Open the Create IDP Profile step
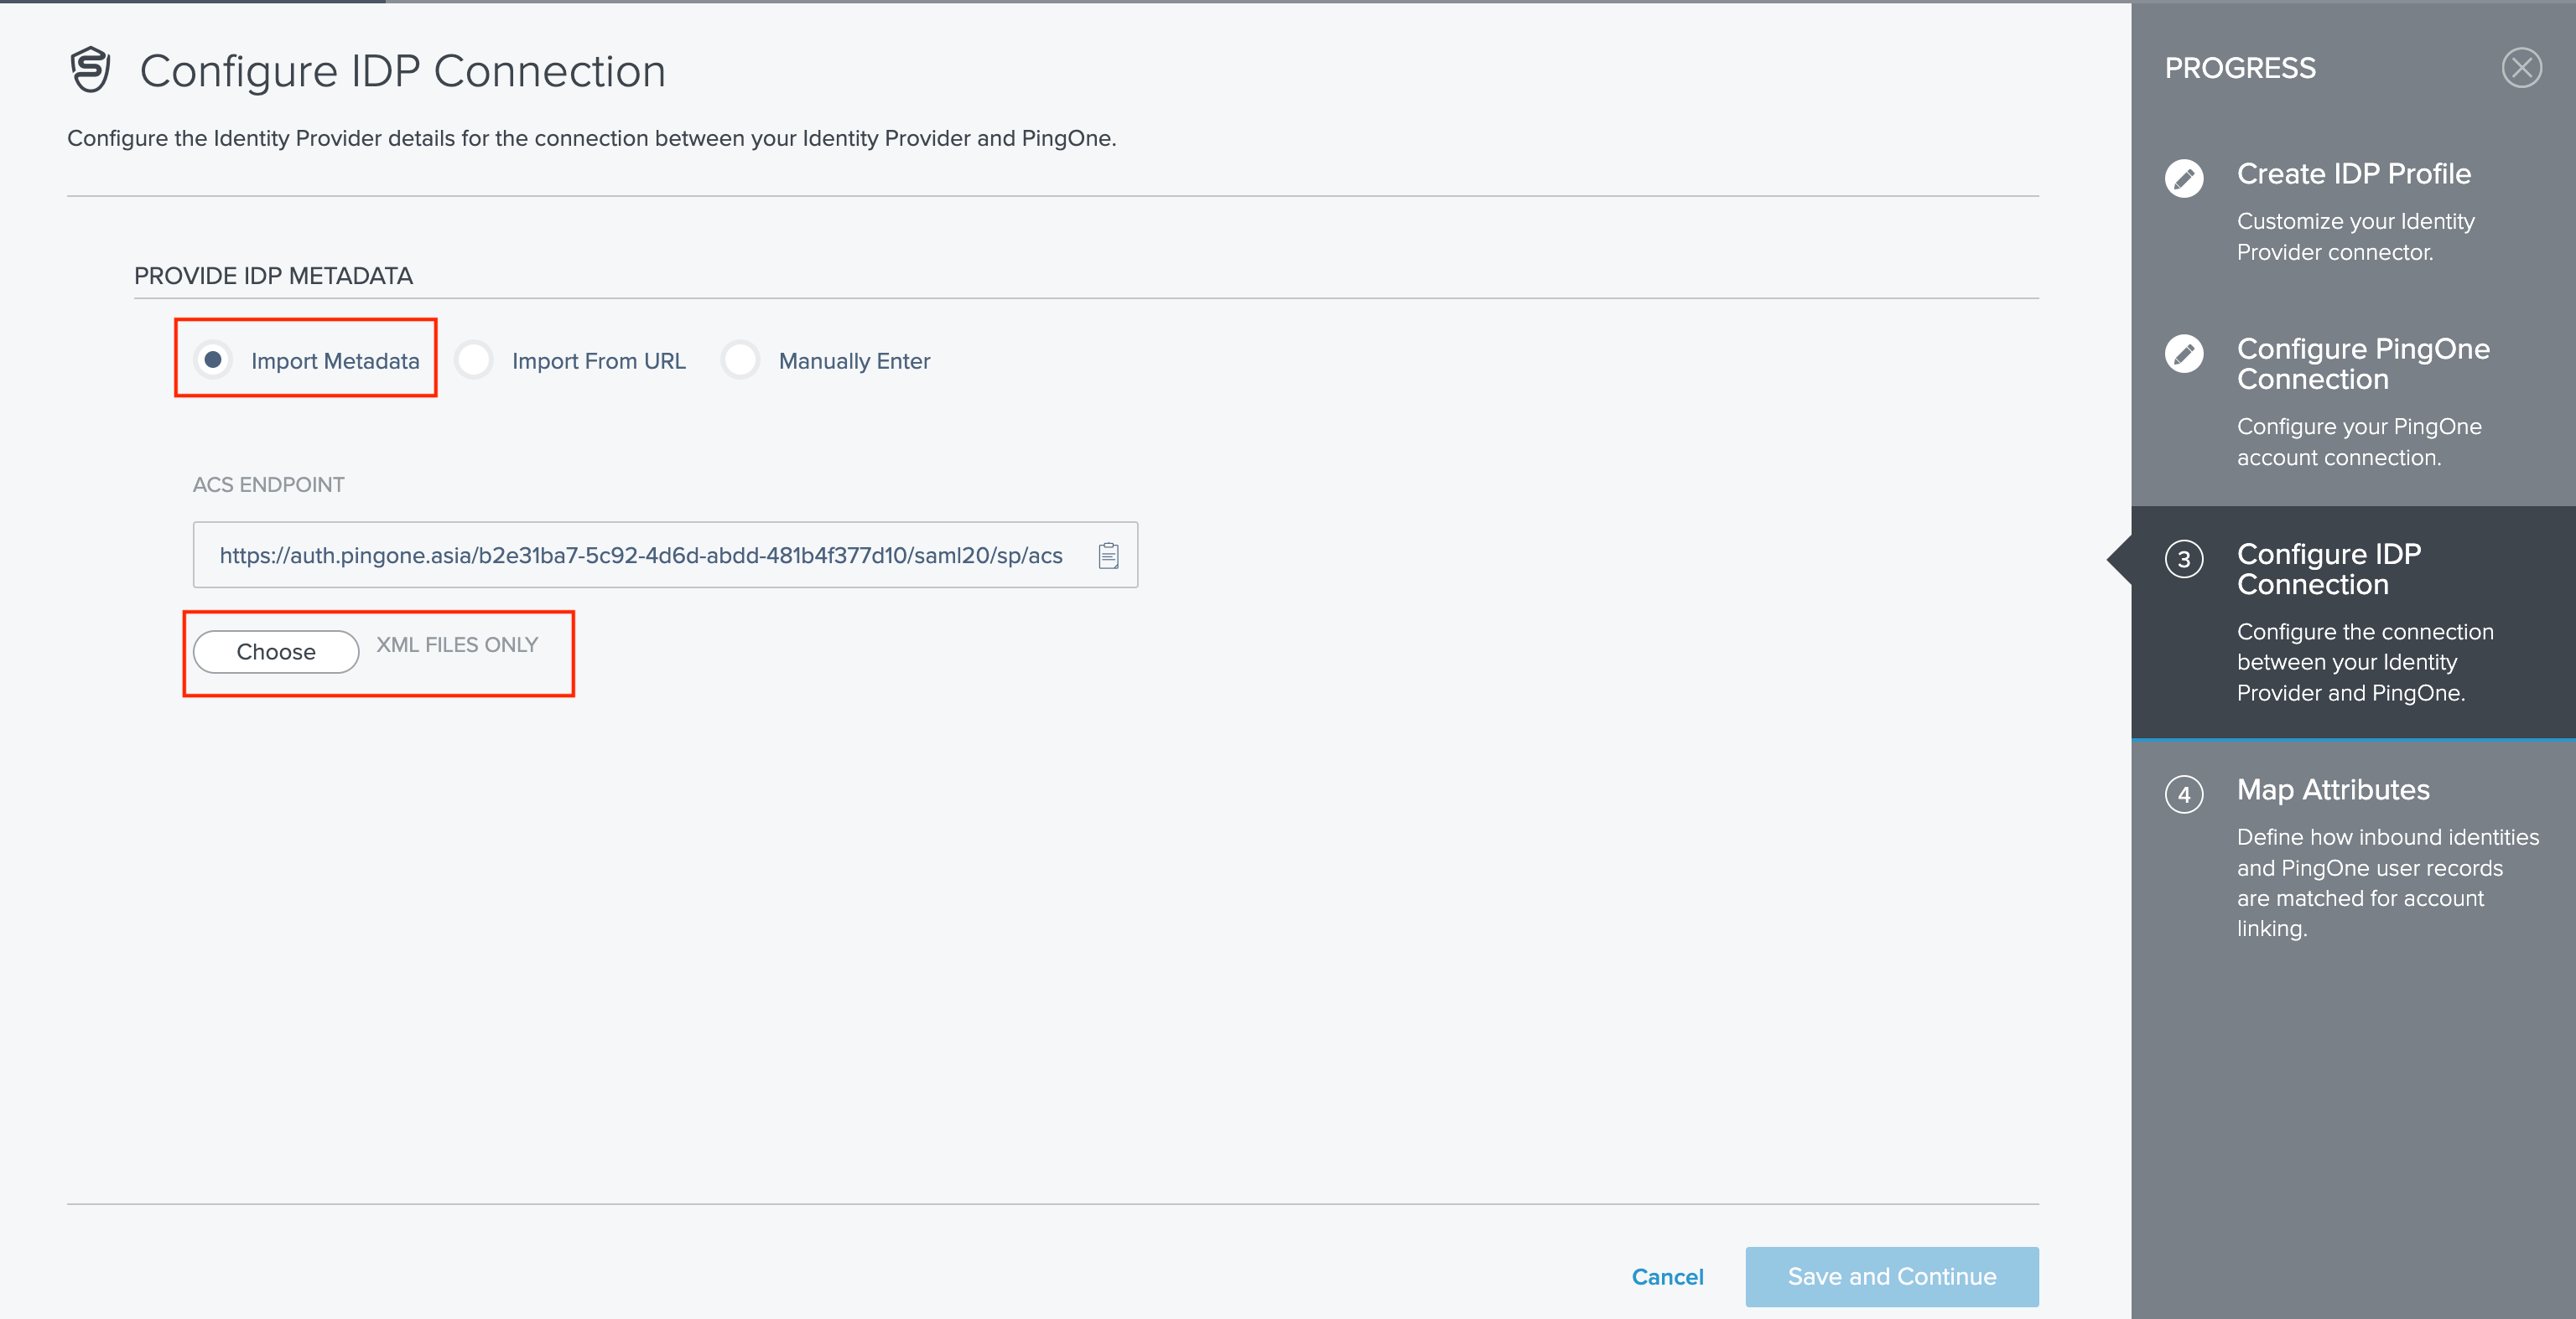Screen dimensions: 2576x1319 pyautogui.click(x=2353, y=173)
